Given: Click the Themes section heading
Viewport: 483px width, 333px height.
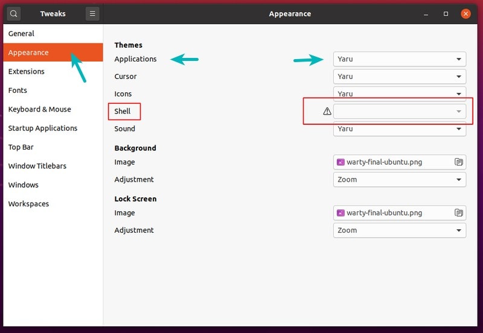Looking at the screenshot, I should coord(129,45).
